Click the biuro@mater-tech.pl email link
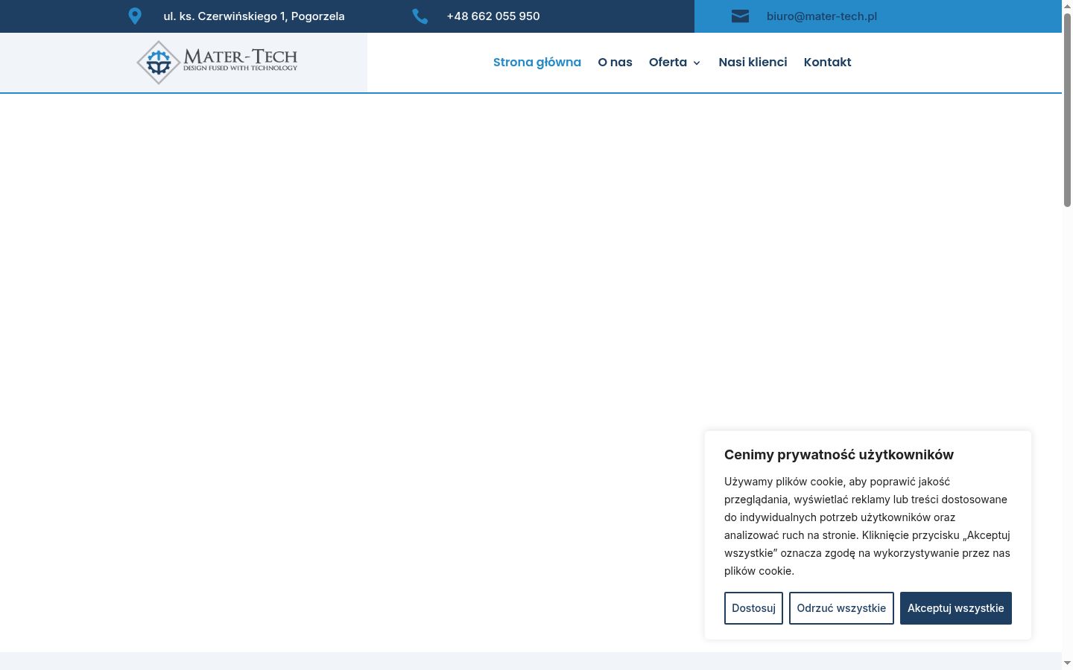 [822, 16]
